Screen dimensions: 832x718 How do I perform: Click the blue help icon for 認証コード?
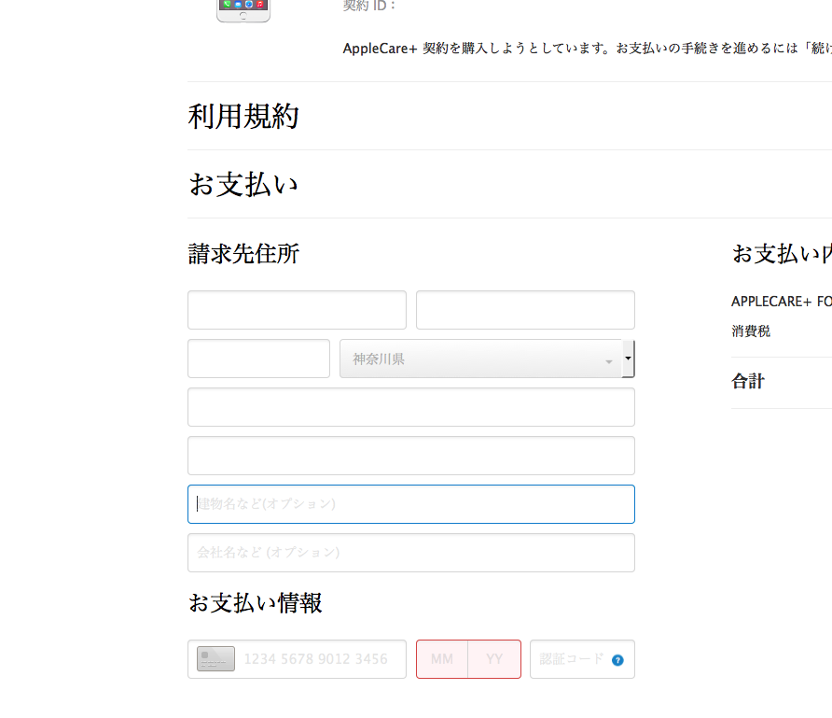pos(617,660)
